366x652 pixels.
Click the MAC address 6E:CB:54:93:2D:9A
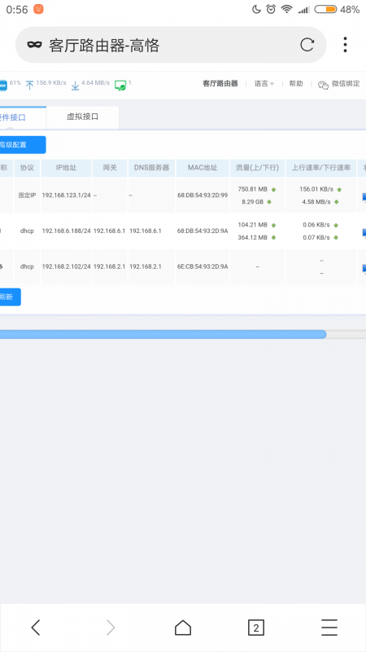(203, 267)
